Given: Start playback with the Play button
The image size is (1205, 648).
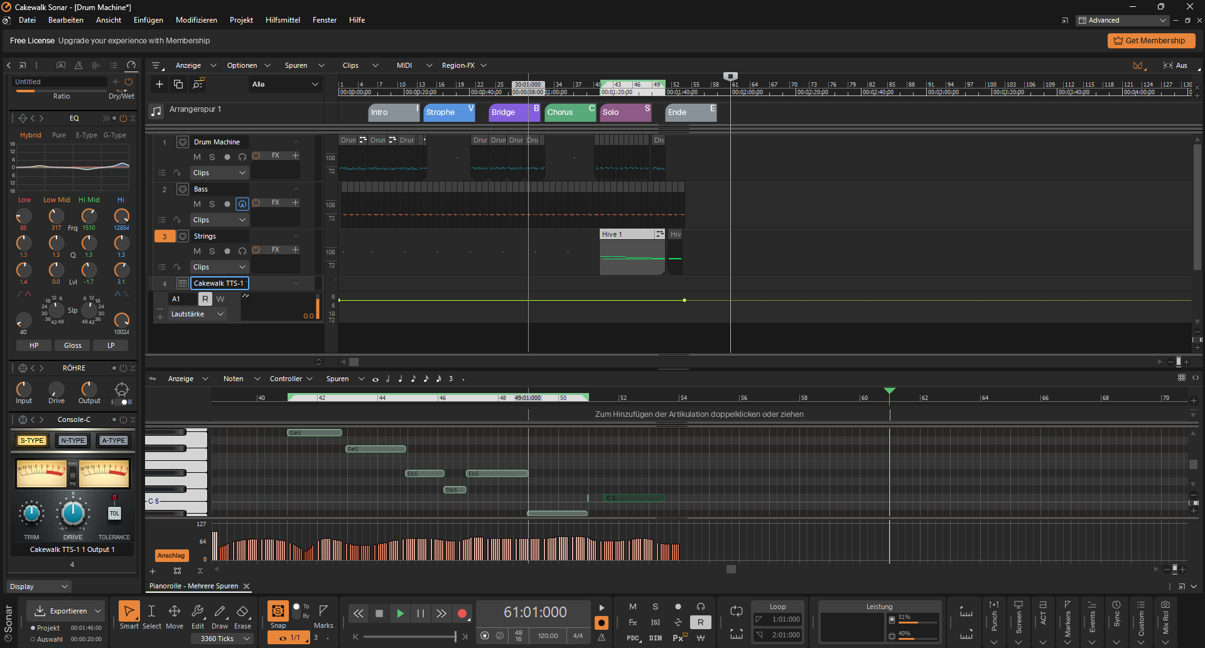Looking at the screenshot, I should [x=400, y=613].
